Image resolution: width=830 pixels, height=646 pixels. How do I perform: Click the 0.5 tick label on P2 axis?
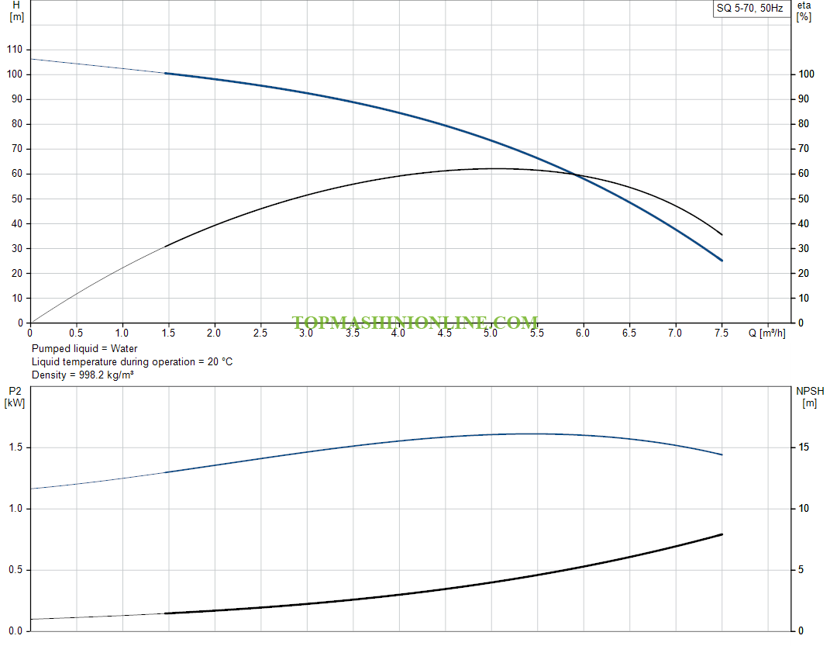[x=15, y=570]
